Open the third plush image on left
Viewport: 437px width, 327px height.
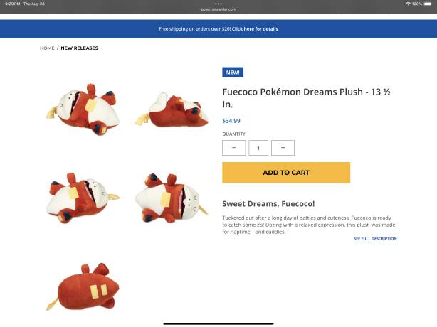tap(83, 198)
